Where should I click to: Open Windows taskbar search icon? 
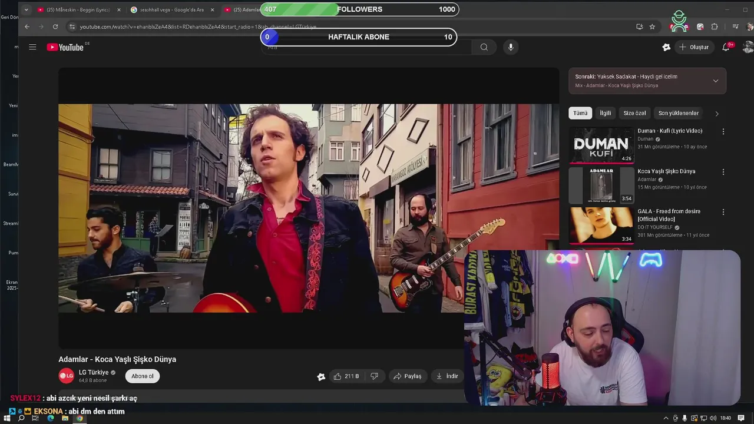[x=21, y=418]
